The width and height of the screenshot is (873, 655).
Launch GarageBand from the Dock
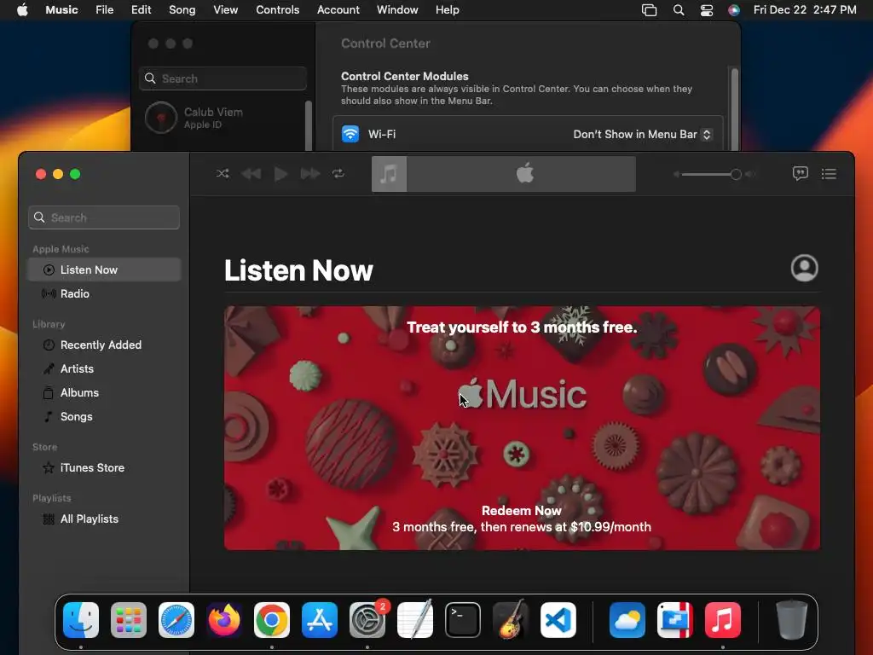(x=511, y=619)
